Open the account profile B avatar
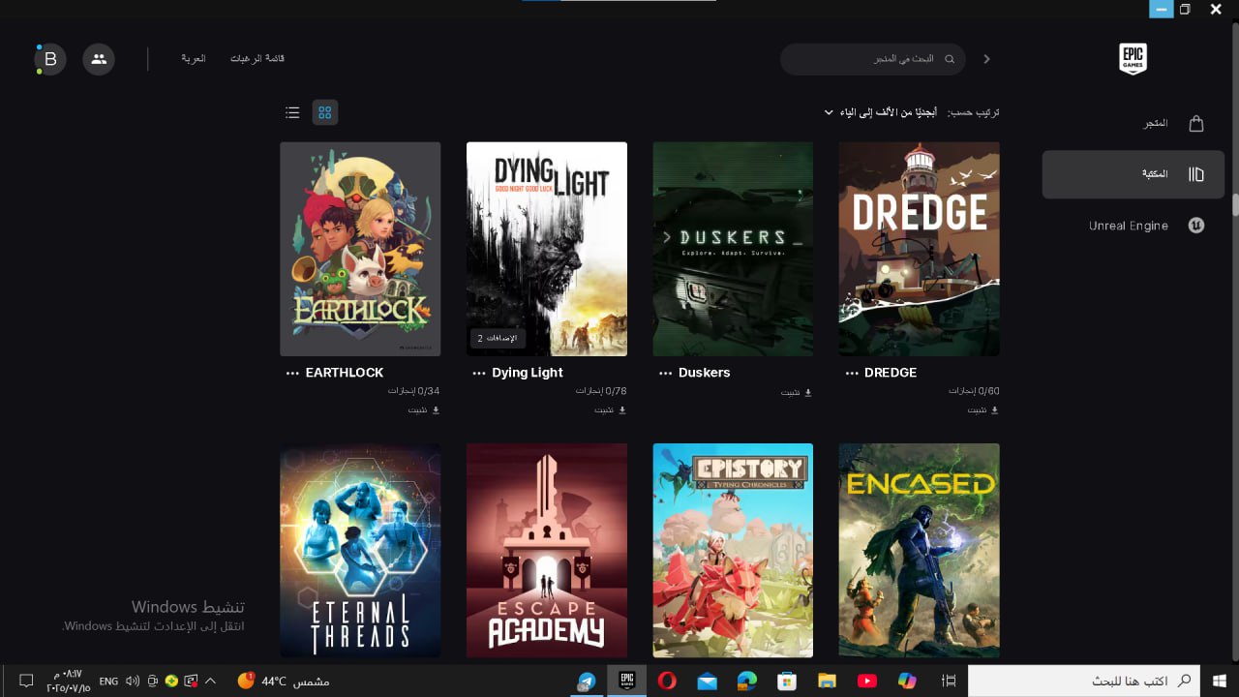The height and width of the screenshot is (697, 1239). [x=50, y=59]
